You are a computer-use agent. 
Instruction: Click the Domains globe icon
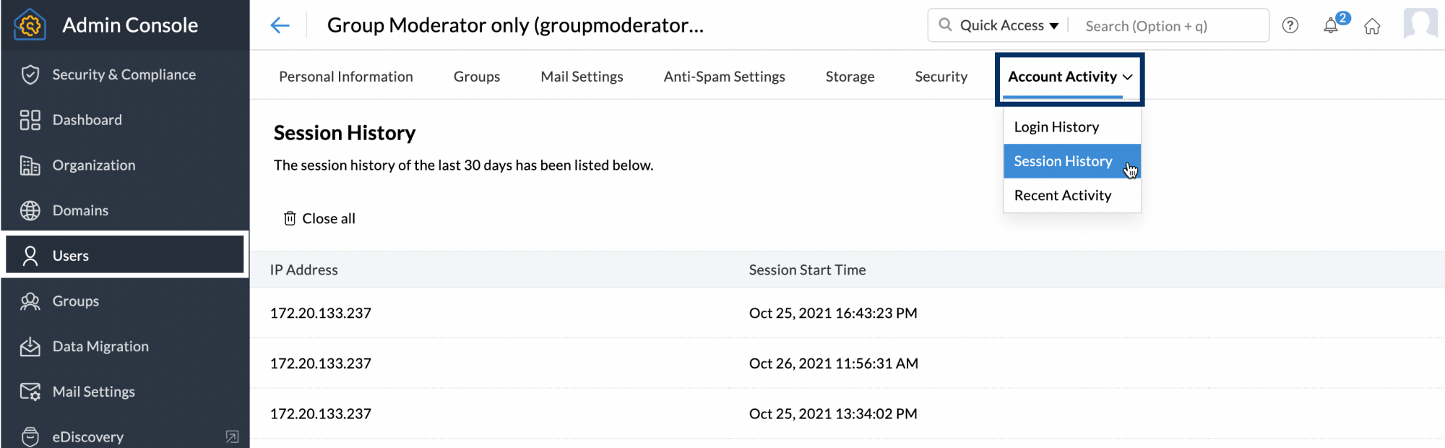[x=30, y=210]
